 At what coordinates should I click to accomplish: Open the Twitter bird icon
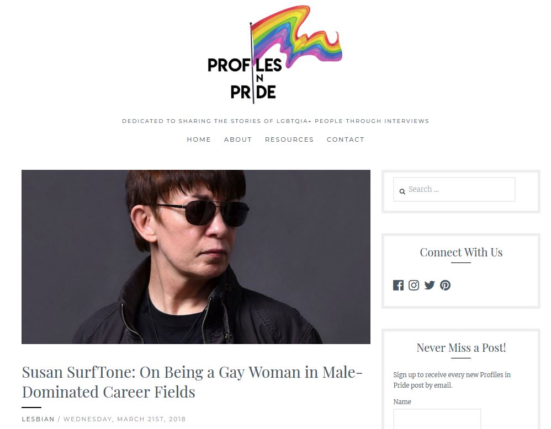click(430, 285)
